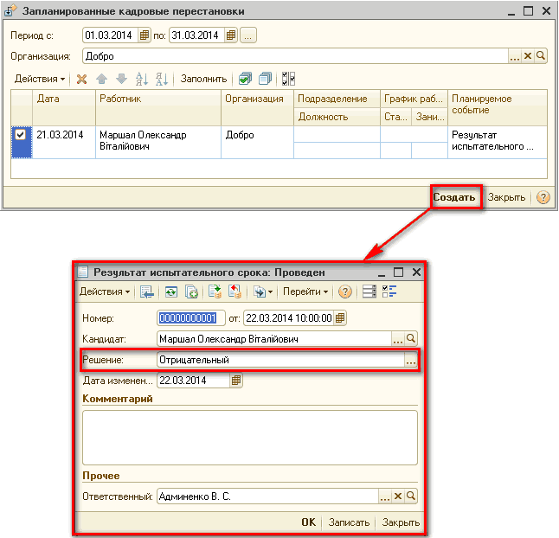
Task: Click the Заполнить toolbar command
Action: click(203, 79)
